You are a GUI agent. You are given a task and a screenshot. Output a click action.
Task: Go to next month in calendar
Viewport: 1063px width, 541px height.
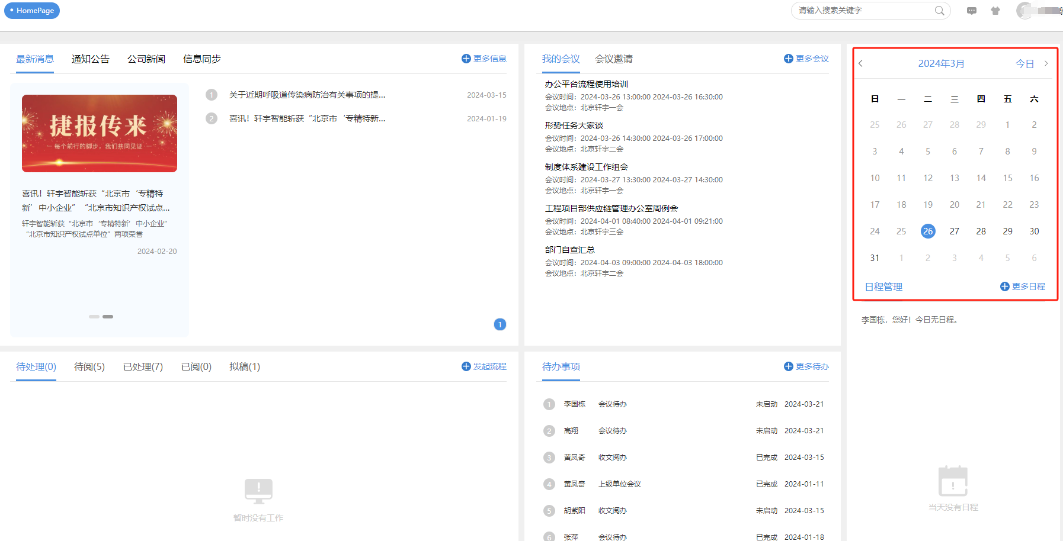pyautogui.click(x=1046, y=63)
